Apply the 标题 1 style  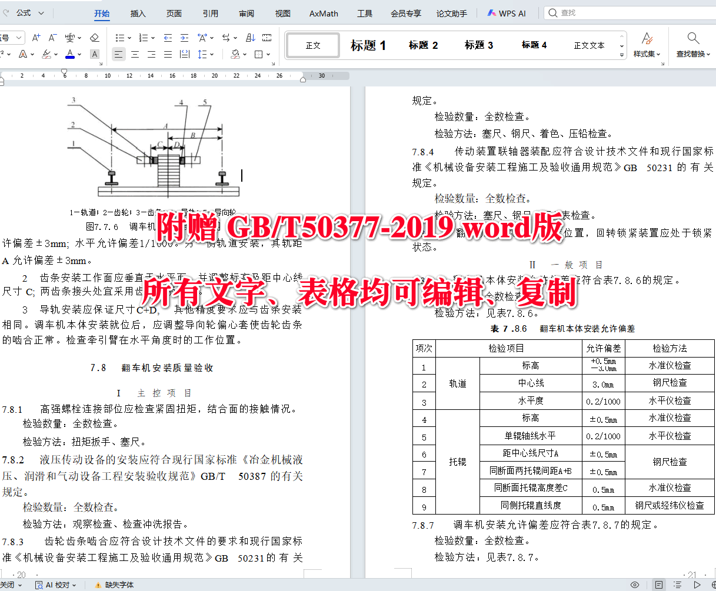click(x=368, y=45)
